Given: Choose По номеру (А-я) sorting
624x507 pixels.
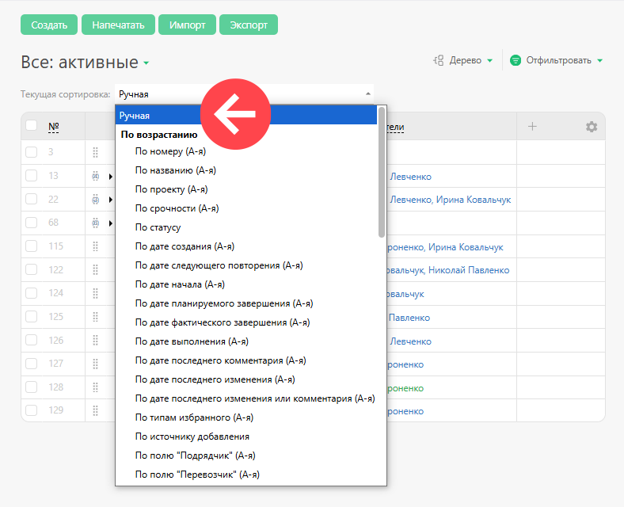Looking at the screenshot, I should click(x=170, y=151).
